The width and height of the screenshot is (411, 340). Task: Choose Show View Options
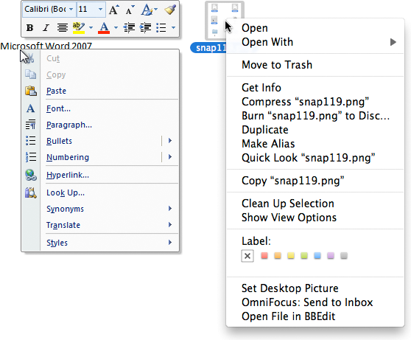289,218
